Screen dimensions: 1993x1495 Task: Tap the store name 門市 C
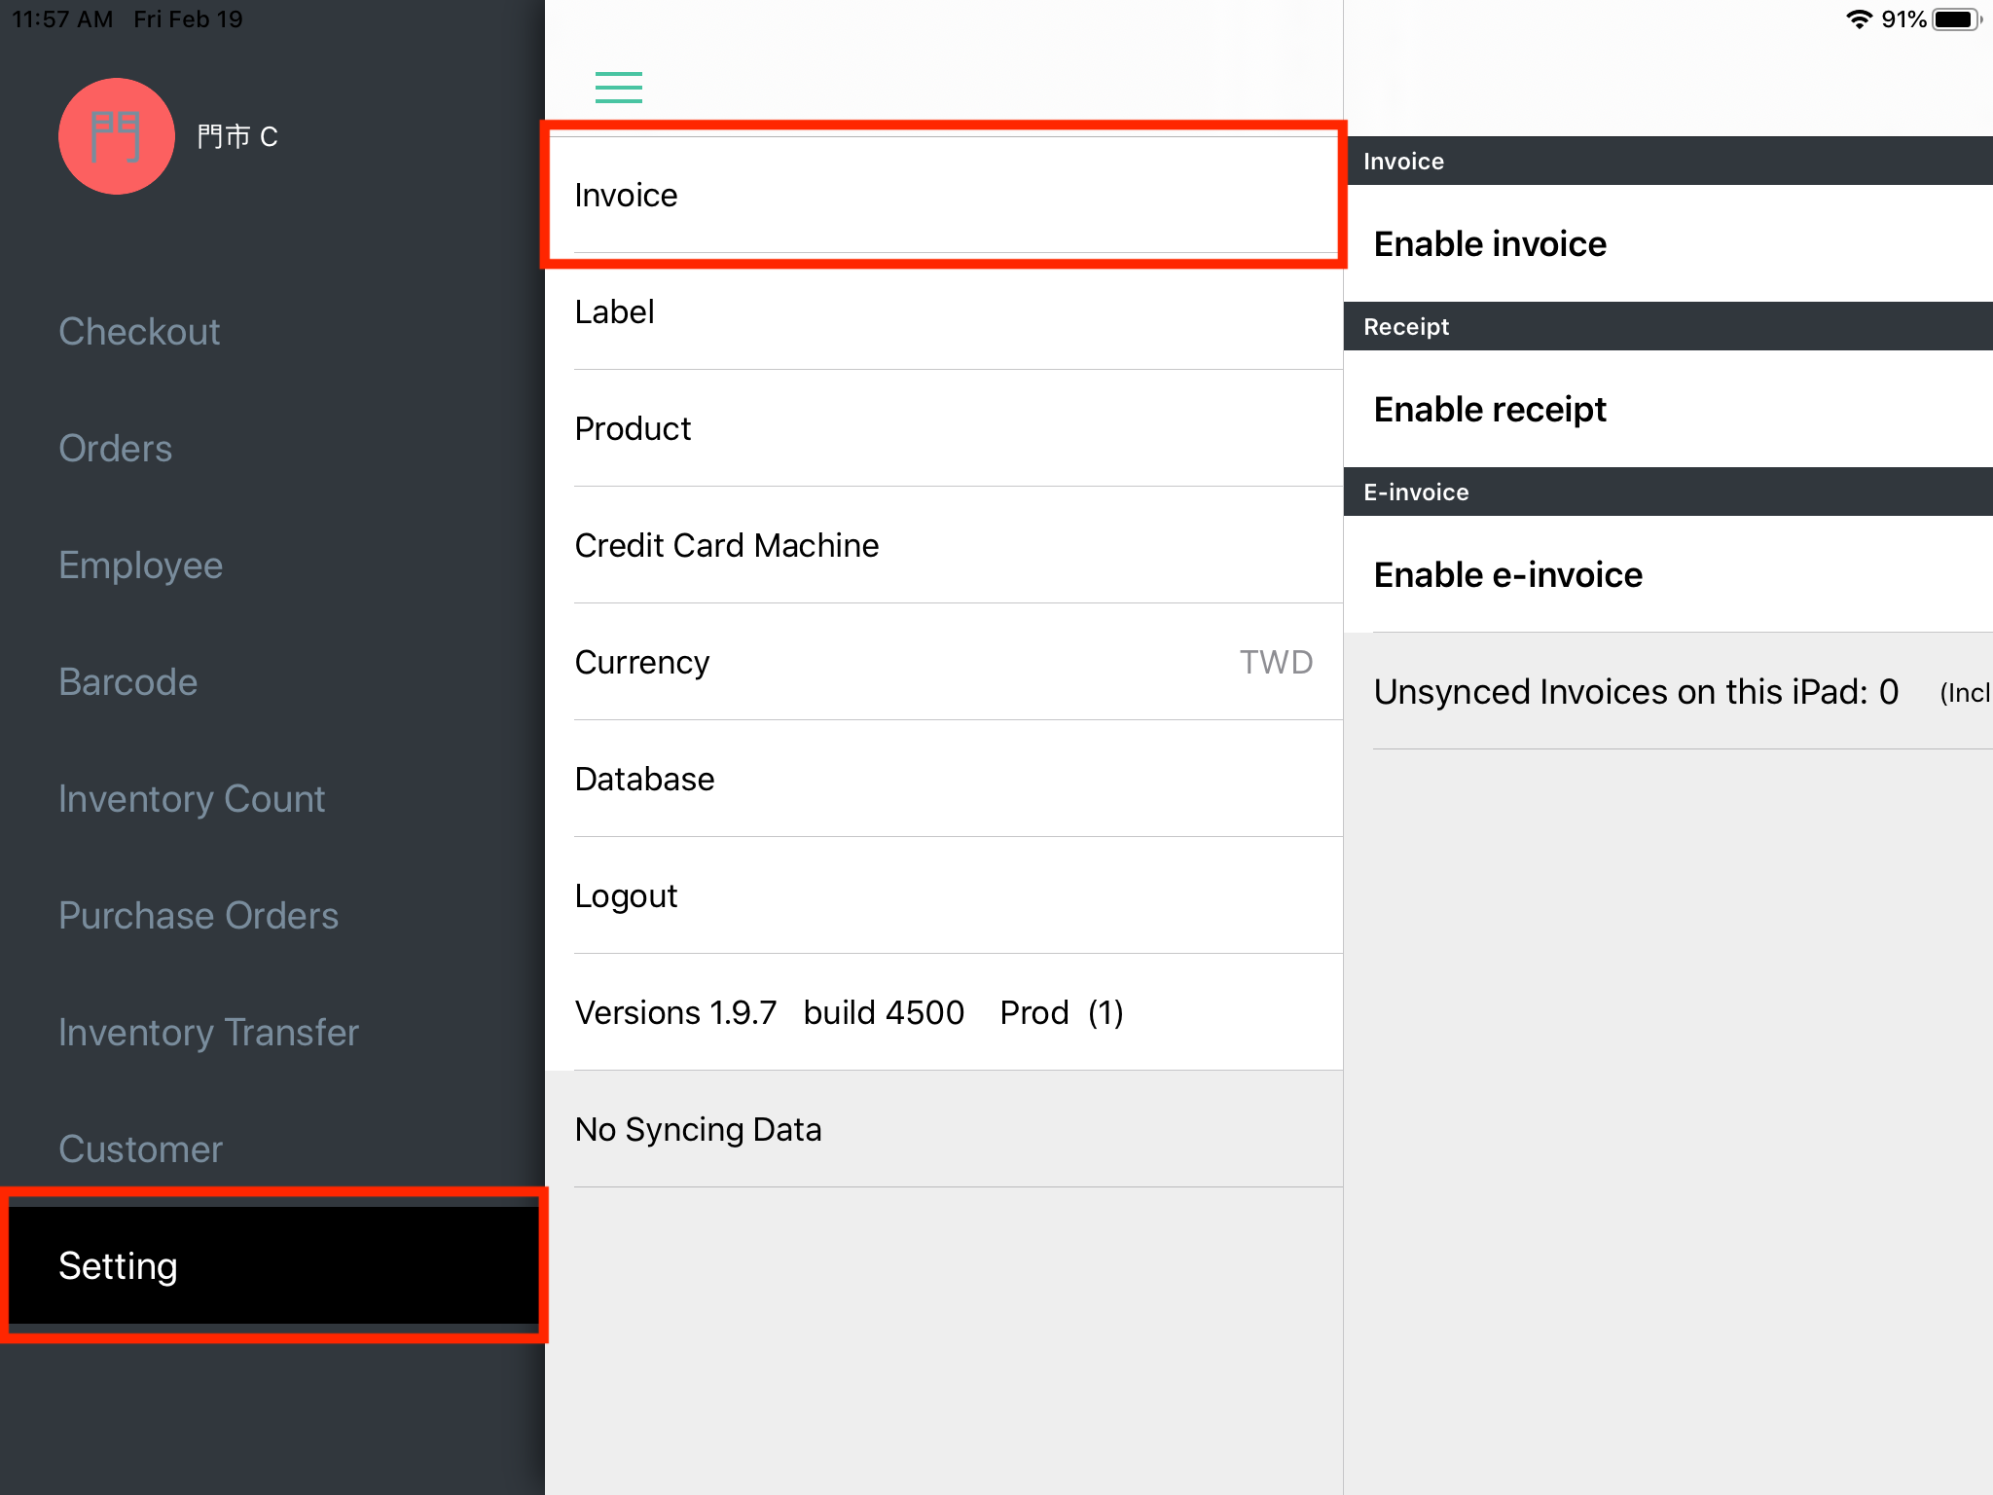click(x=237, y=136)
